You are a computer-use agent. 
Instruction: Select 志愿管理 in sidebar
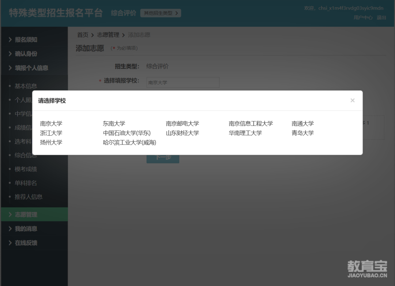click(34, 214)
